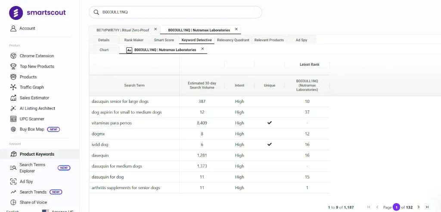This screenshot has height=212, width=441.
Task: Click the search field containing B003ULL1NQ
Action: tap(175, 12)
